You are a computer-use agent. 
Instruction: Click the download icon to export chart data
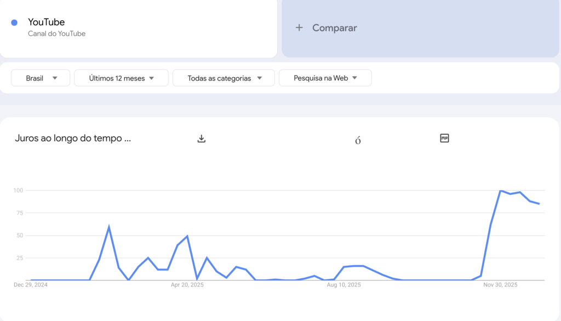coord(202,138)
